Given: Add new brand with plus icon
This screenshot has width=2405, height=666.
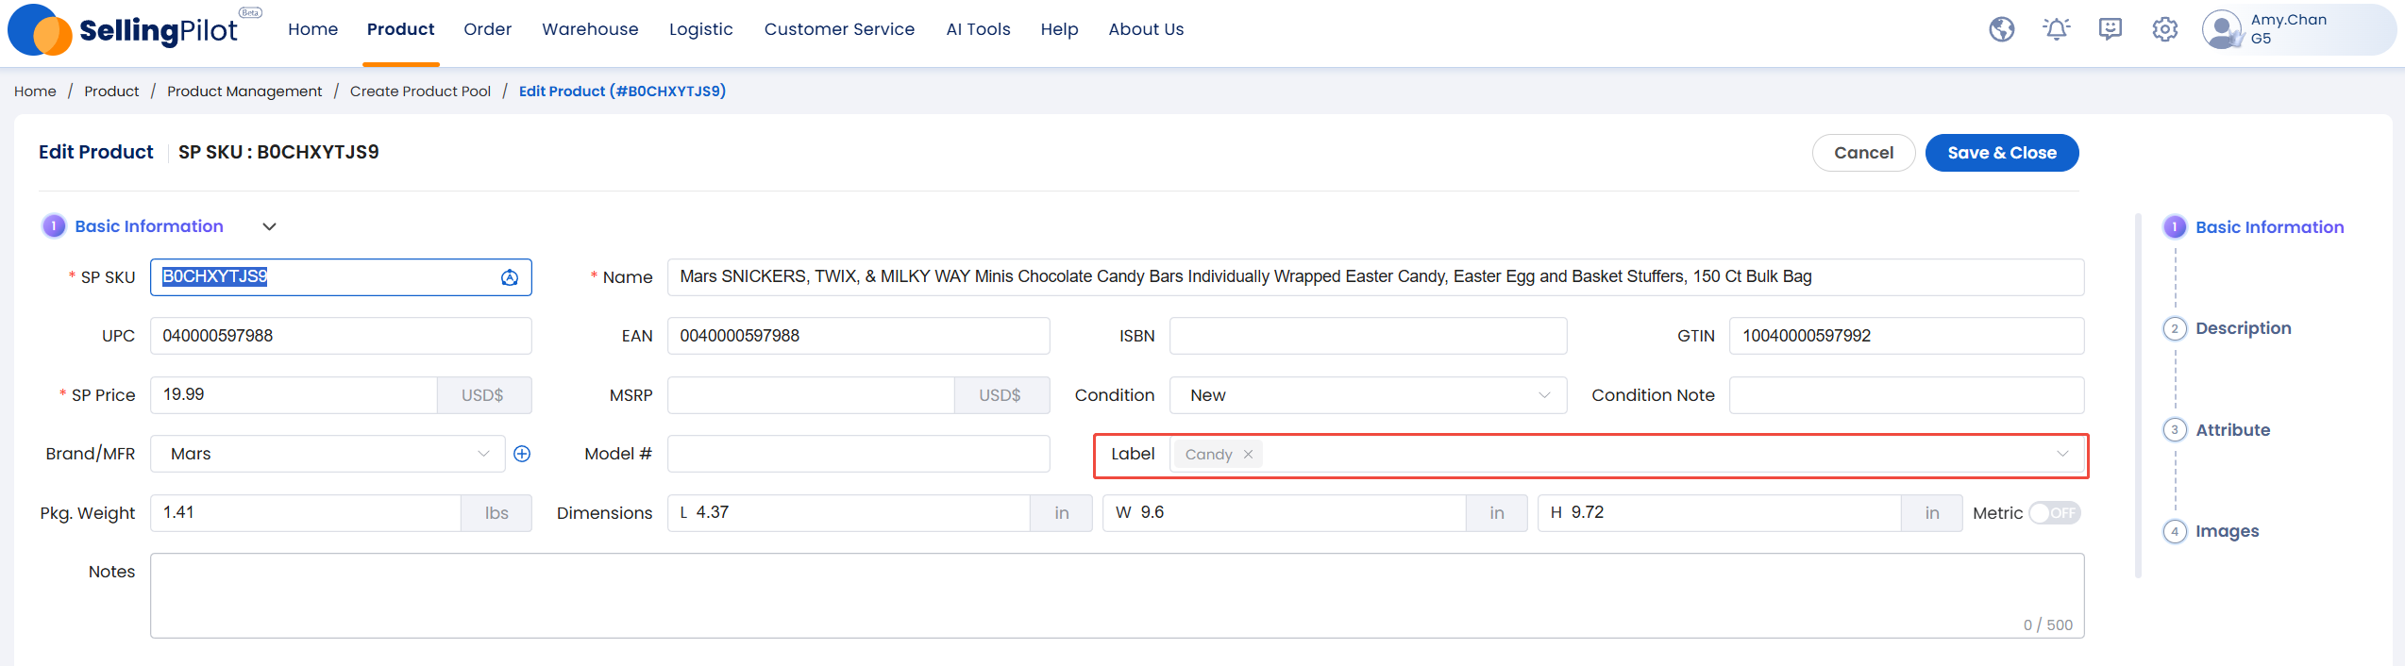Looking at the screenshot, I should (522, 454).
